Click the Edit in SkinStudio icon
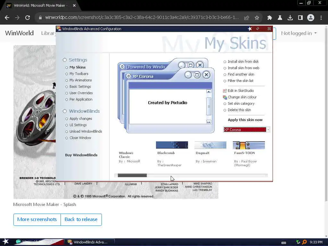This screenshot has height=246, width=328. 225,91
